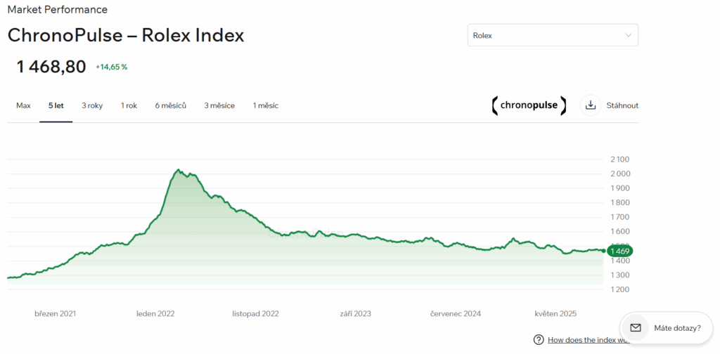The width and height of the screenshot is (720, 354).
Task: Click the 'leden 2022' axis label
Action: (155, 313)
